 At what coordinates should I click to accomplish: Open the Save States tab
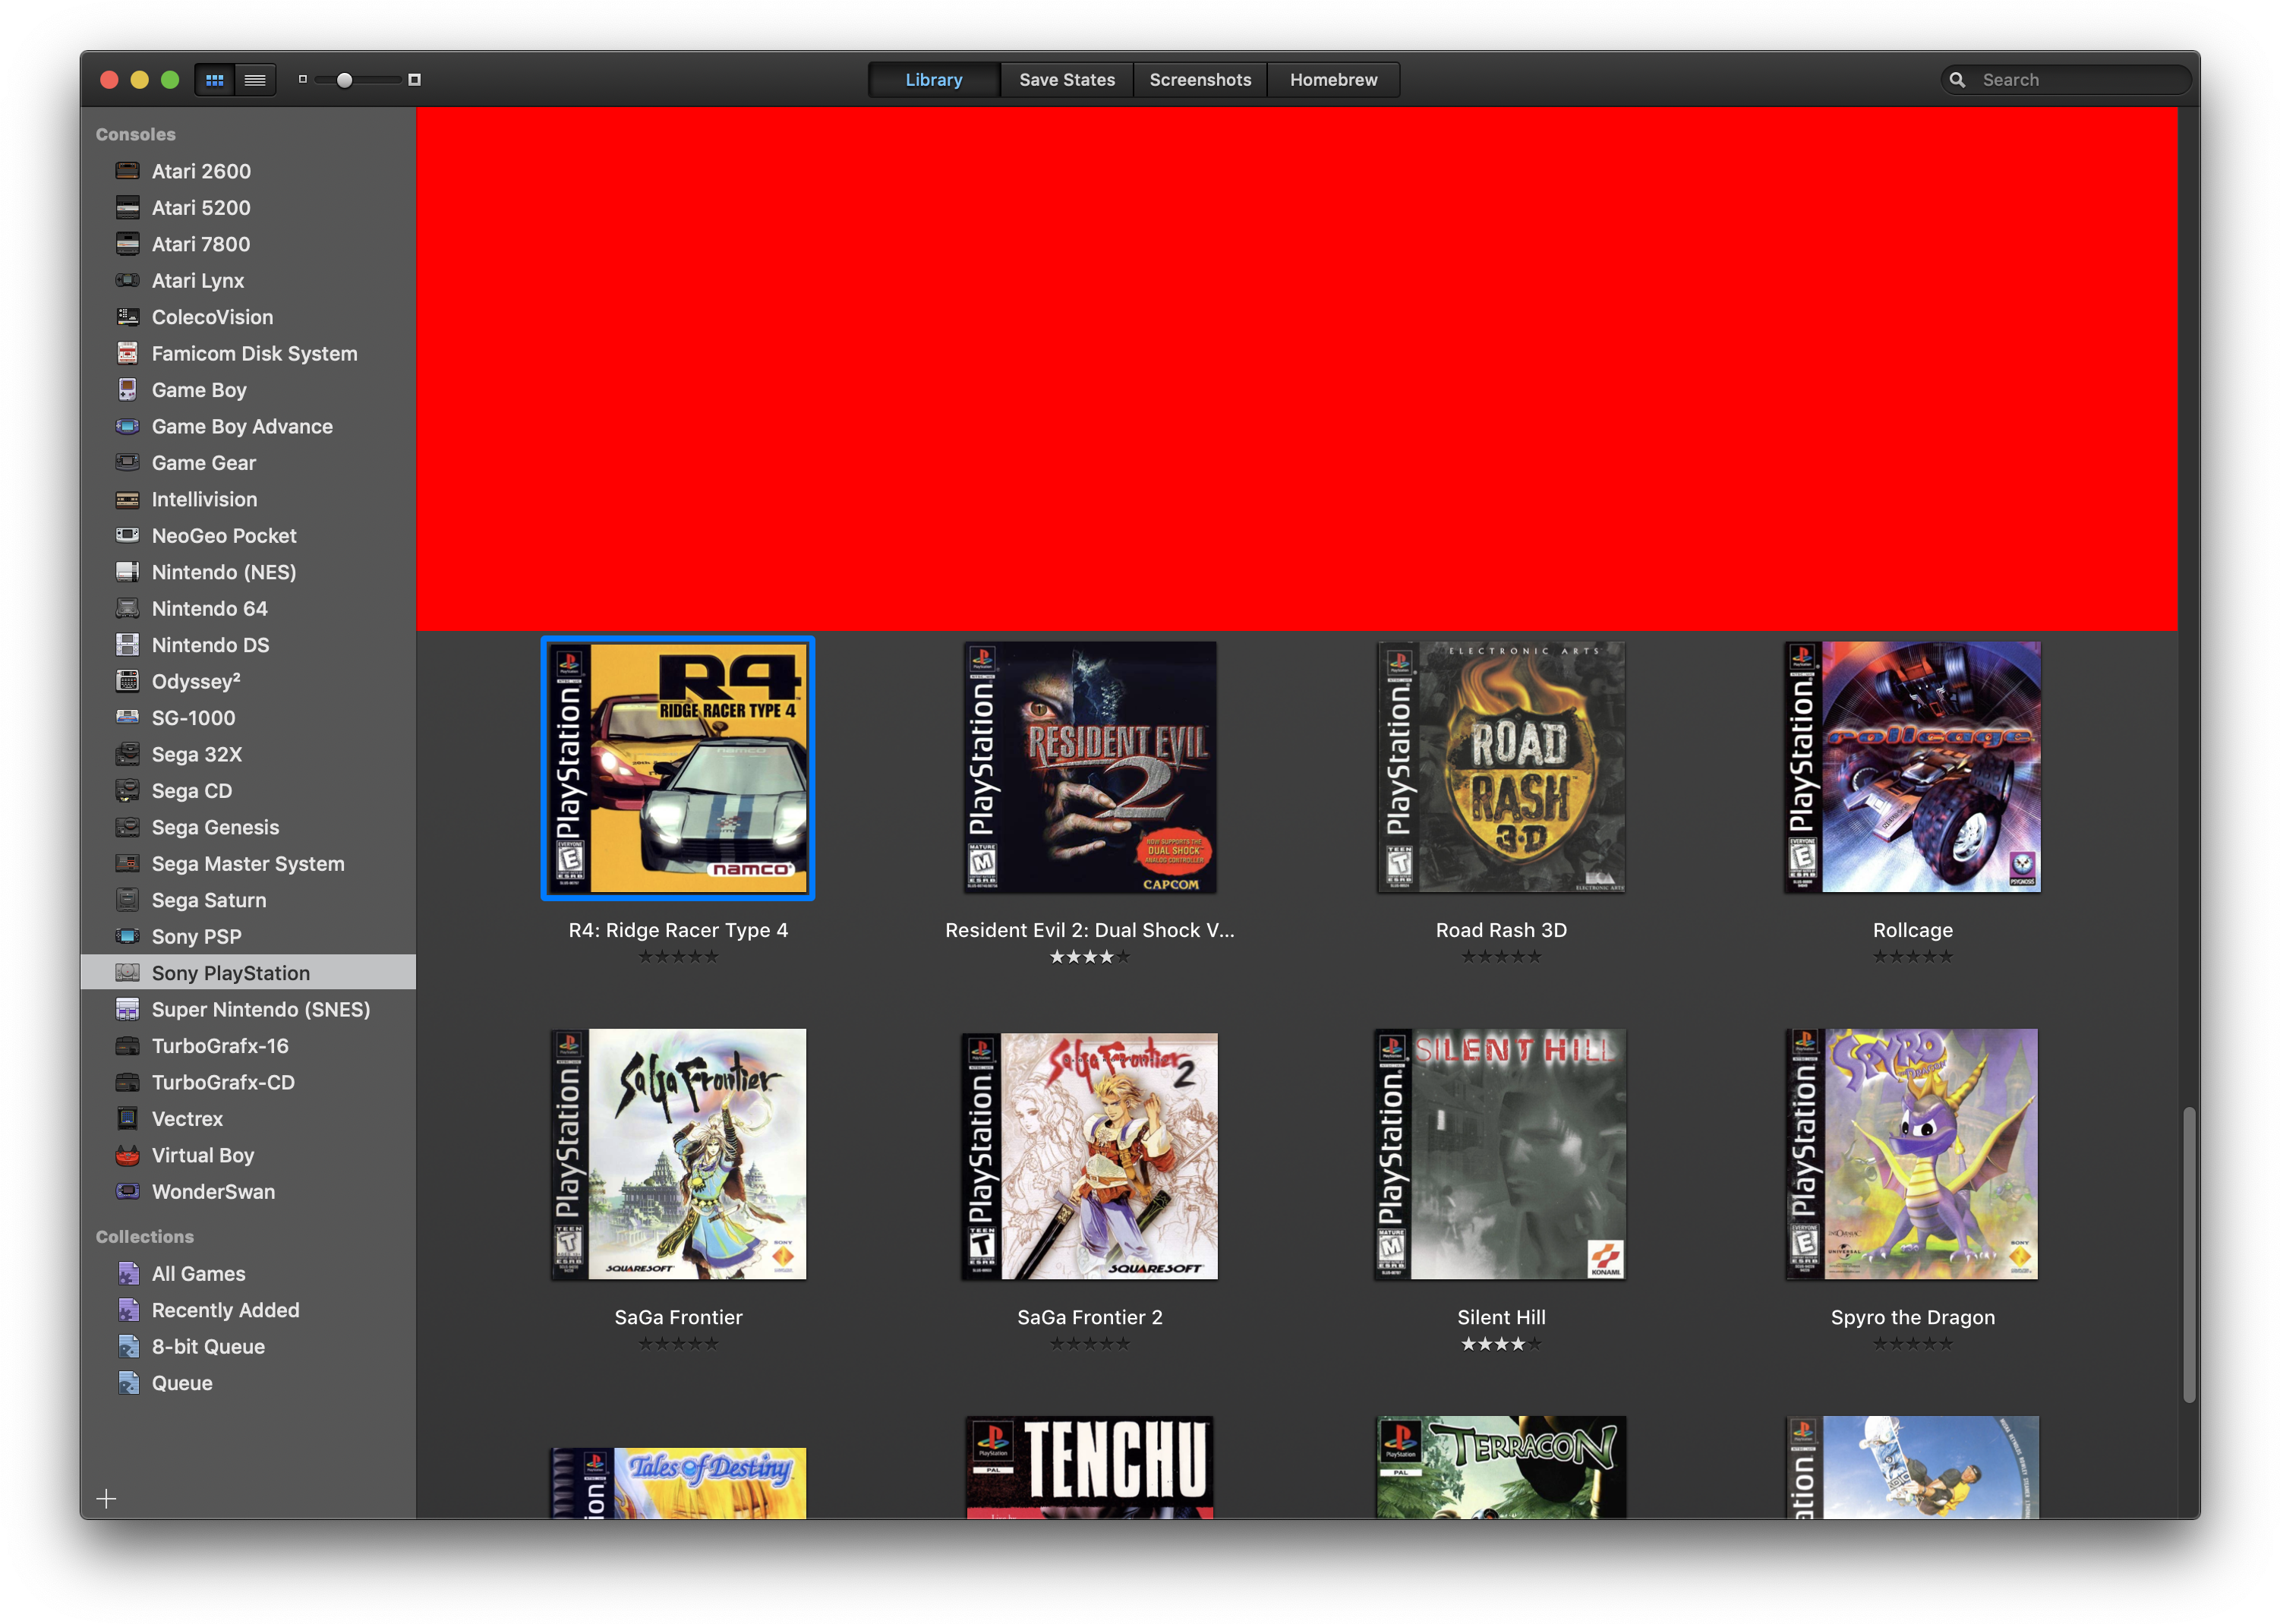click(x=1067, y=80)
